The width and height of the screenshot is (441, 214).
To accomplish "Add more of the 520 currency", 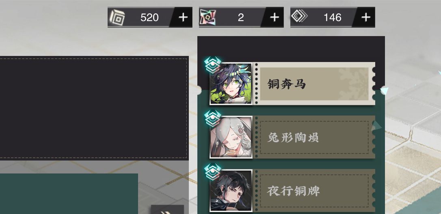I will (x=183, y=17).
